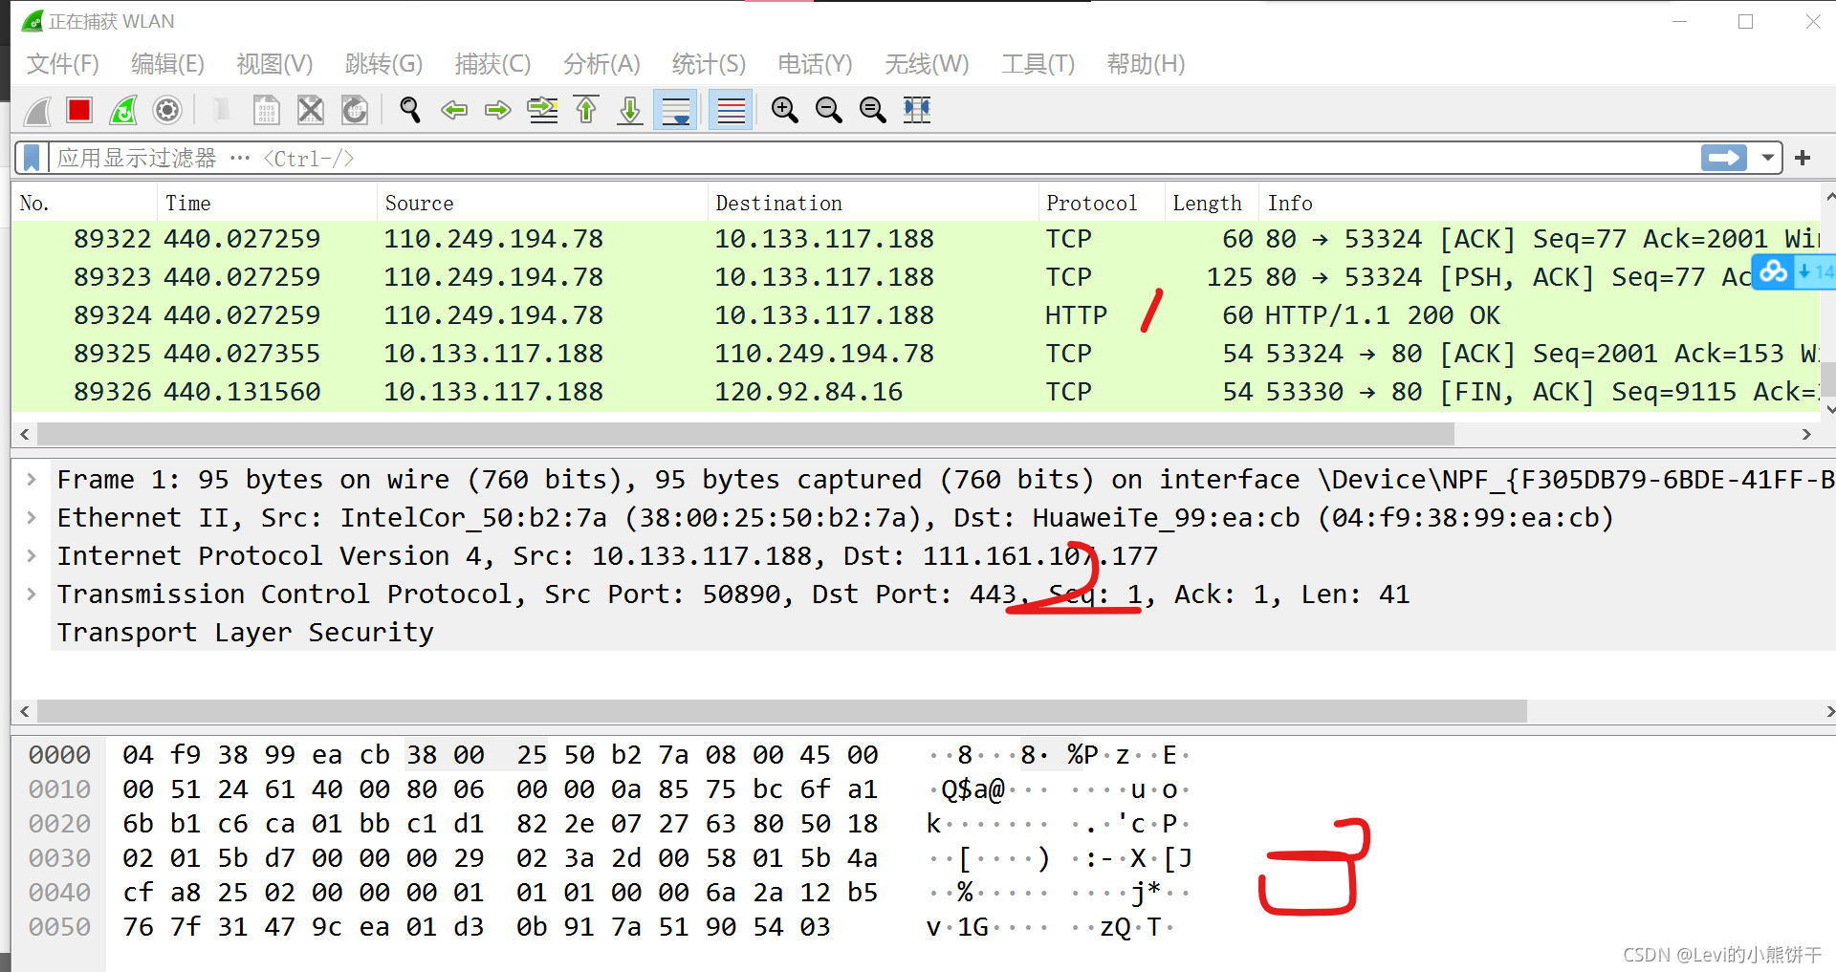
Task: Click packet details horizontal scrollbar thumb
Action: tap(782, 711)
